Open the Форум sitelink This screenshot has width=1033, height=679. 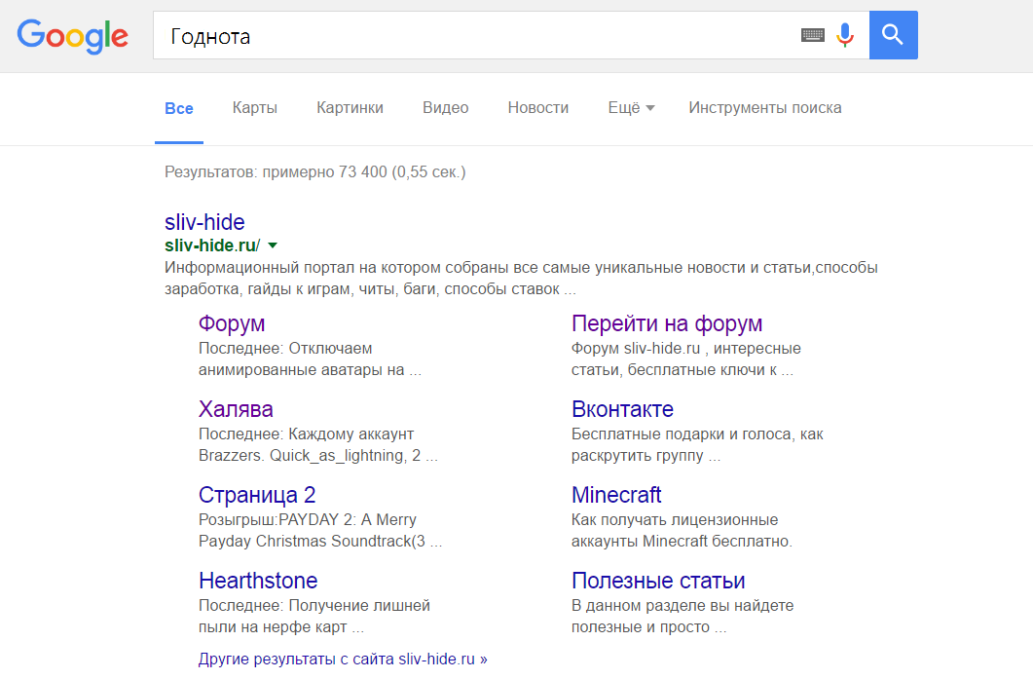coord(232,323)
